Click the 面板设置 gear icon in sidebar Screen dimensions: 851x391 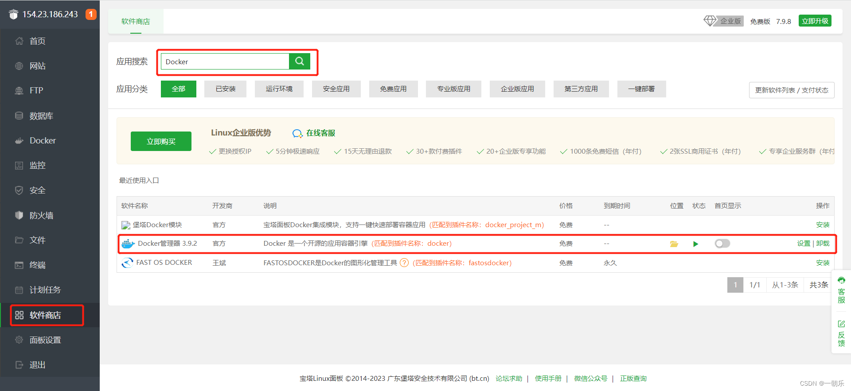coord(19,340)
